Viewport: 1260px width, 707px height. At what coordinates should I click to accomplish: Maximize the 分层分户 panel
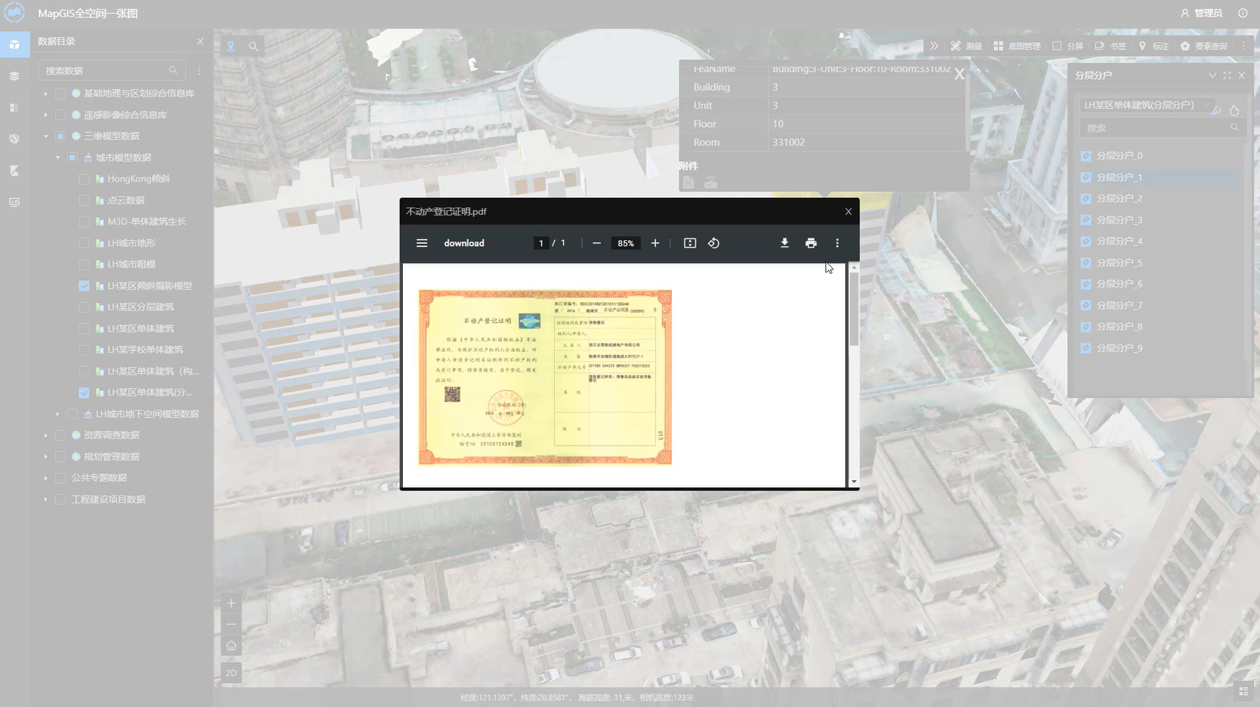tap(1227, 75)
